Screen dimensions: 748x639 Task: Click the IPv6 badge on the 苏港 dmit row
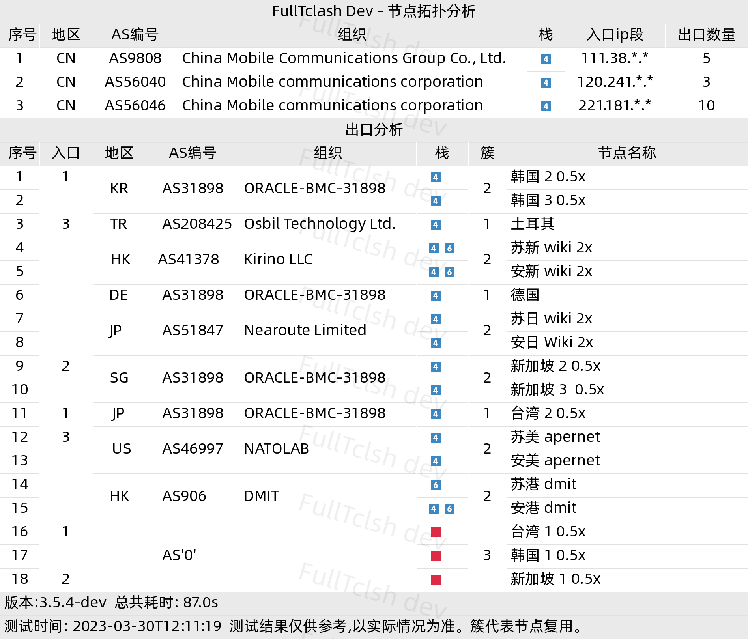tap(435, 484)
